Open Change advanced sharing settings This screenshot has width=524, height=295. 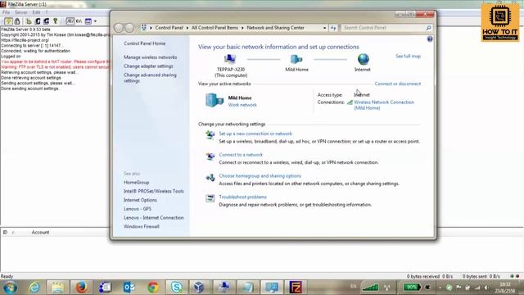coord(150,78)
